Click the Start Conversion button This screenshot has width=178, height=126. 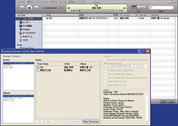coord(73,122)
